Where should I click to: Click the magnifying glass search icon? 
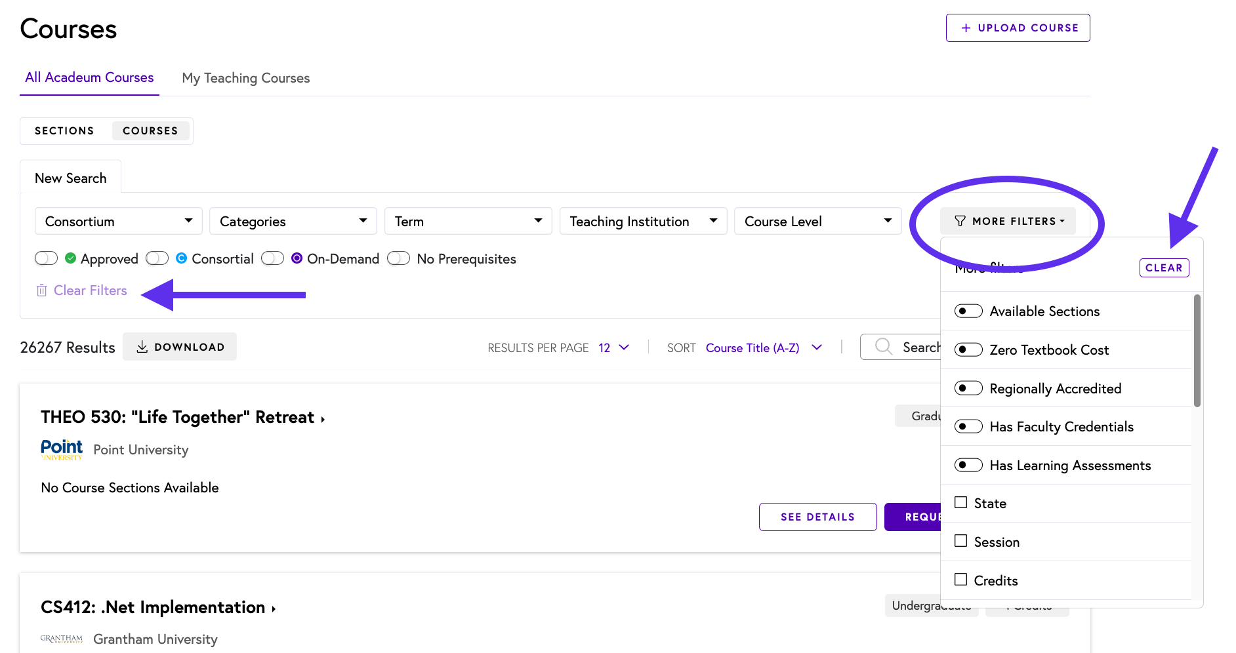[884, 347]
